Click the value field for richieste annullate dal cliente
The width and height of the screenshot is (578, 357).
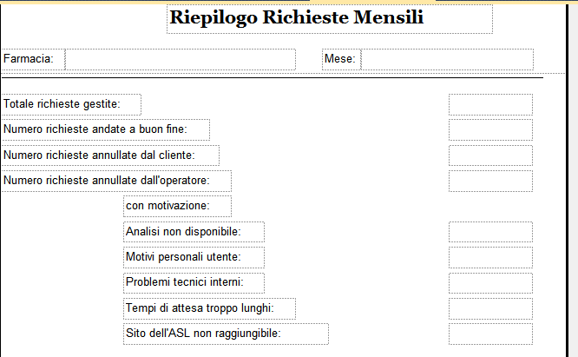tap(490, 155)
